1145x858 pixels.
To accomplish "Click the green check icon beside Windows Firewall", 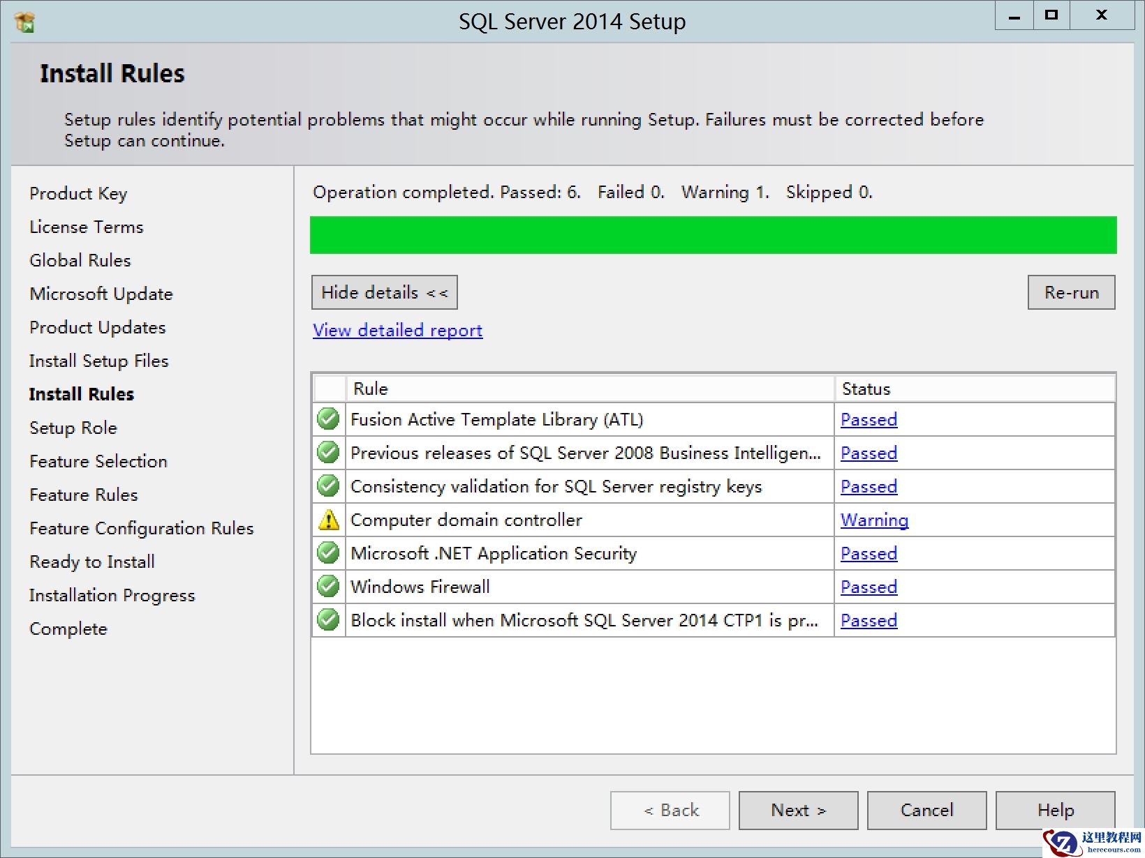I will click(x=328, y=586).
